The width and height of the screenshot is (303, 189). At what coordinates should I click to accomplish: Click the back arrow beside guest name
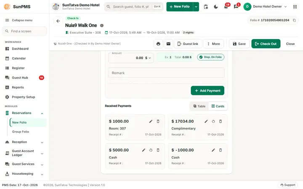58,21
